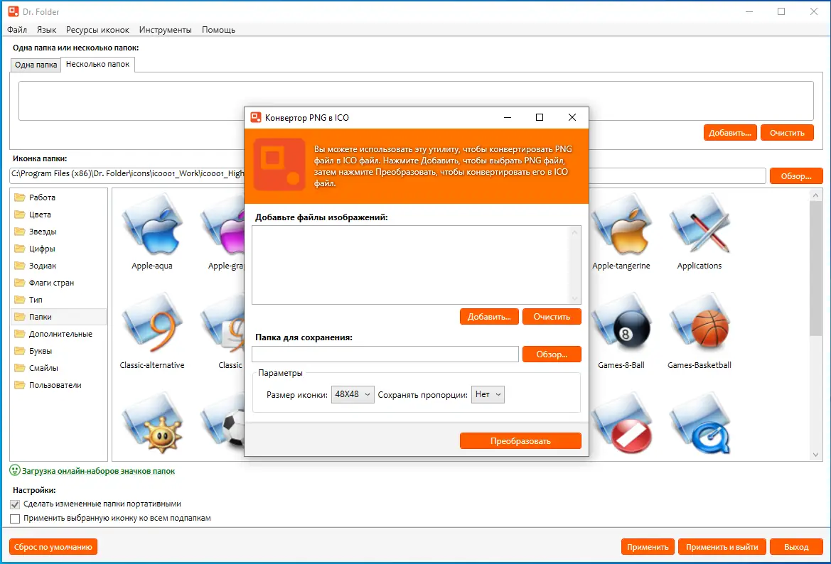The width and height of the screenshot is (831, 564).
Task: Click Добавить... in the main window folders area
Action: 730,133
